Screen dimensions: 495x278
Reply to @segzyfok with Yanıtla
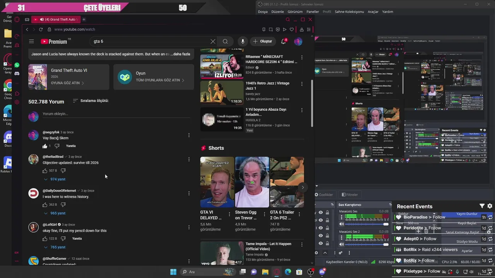point(71,146)
